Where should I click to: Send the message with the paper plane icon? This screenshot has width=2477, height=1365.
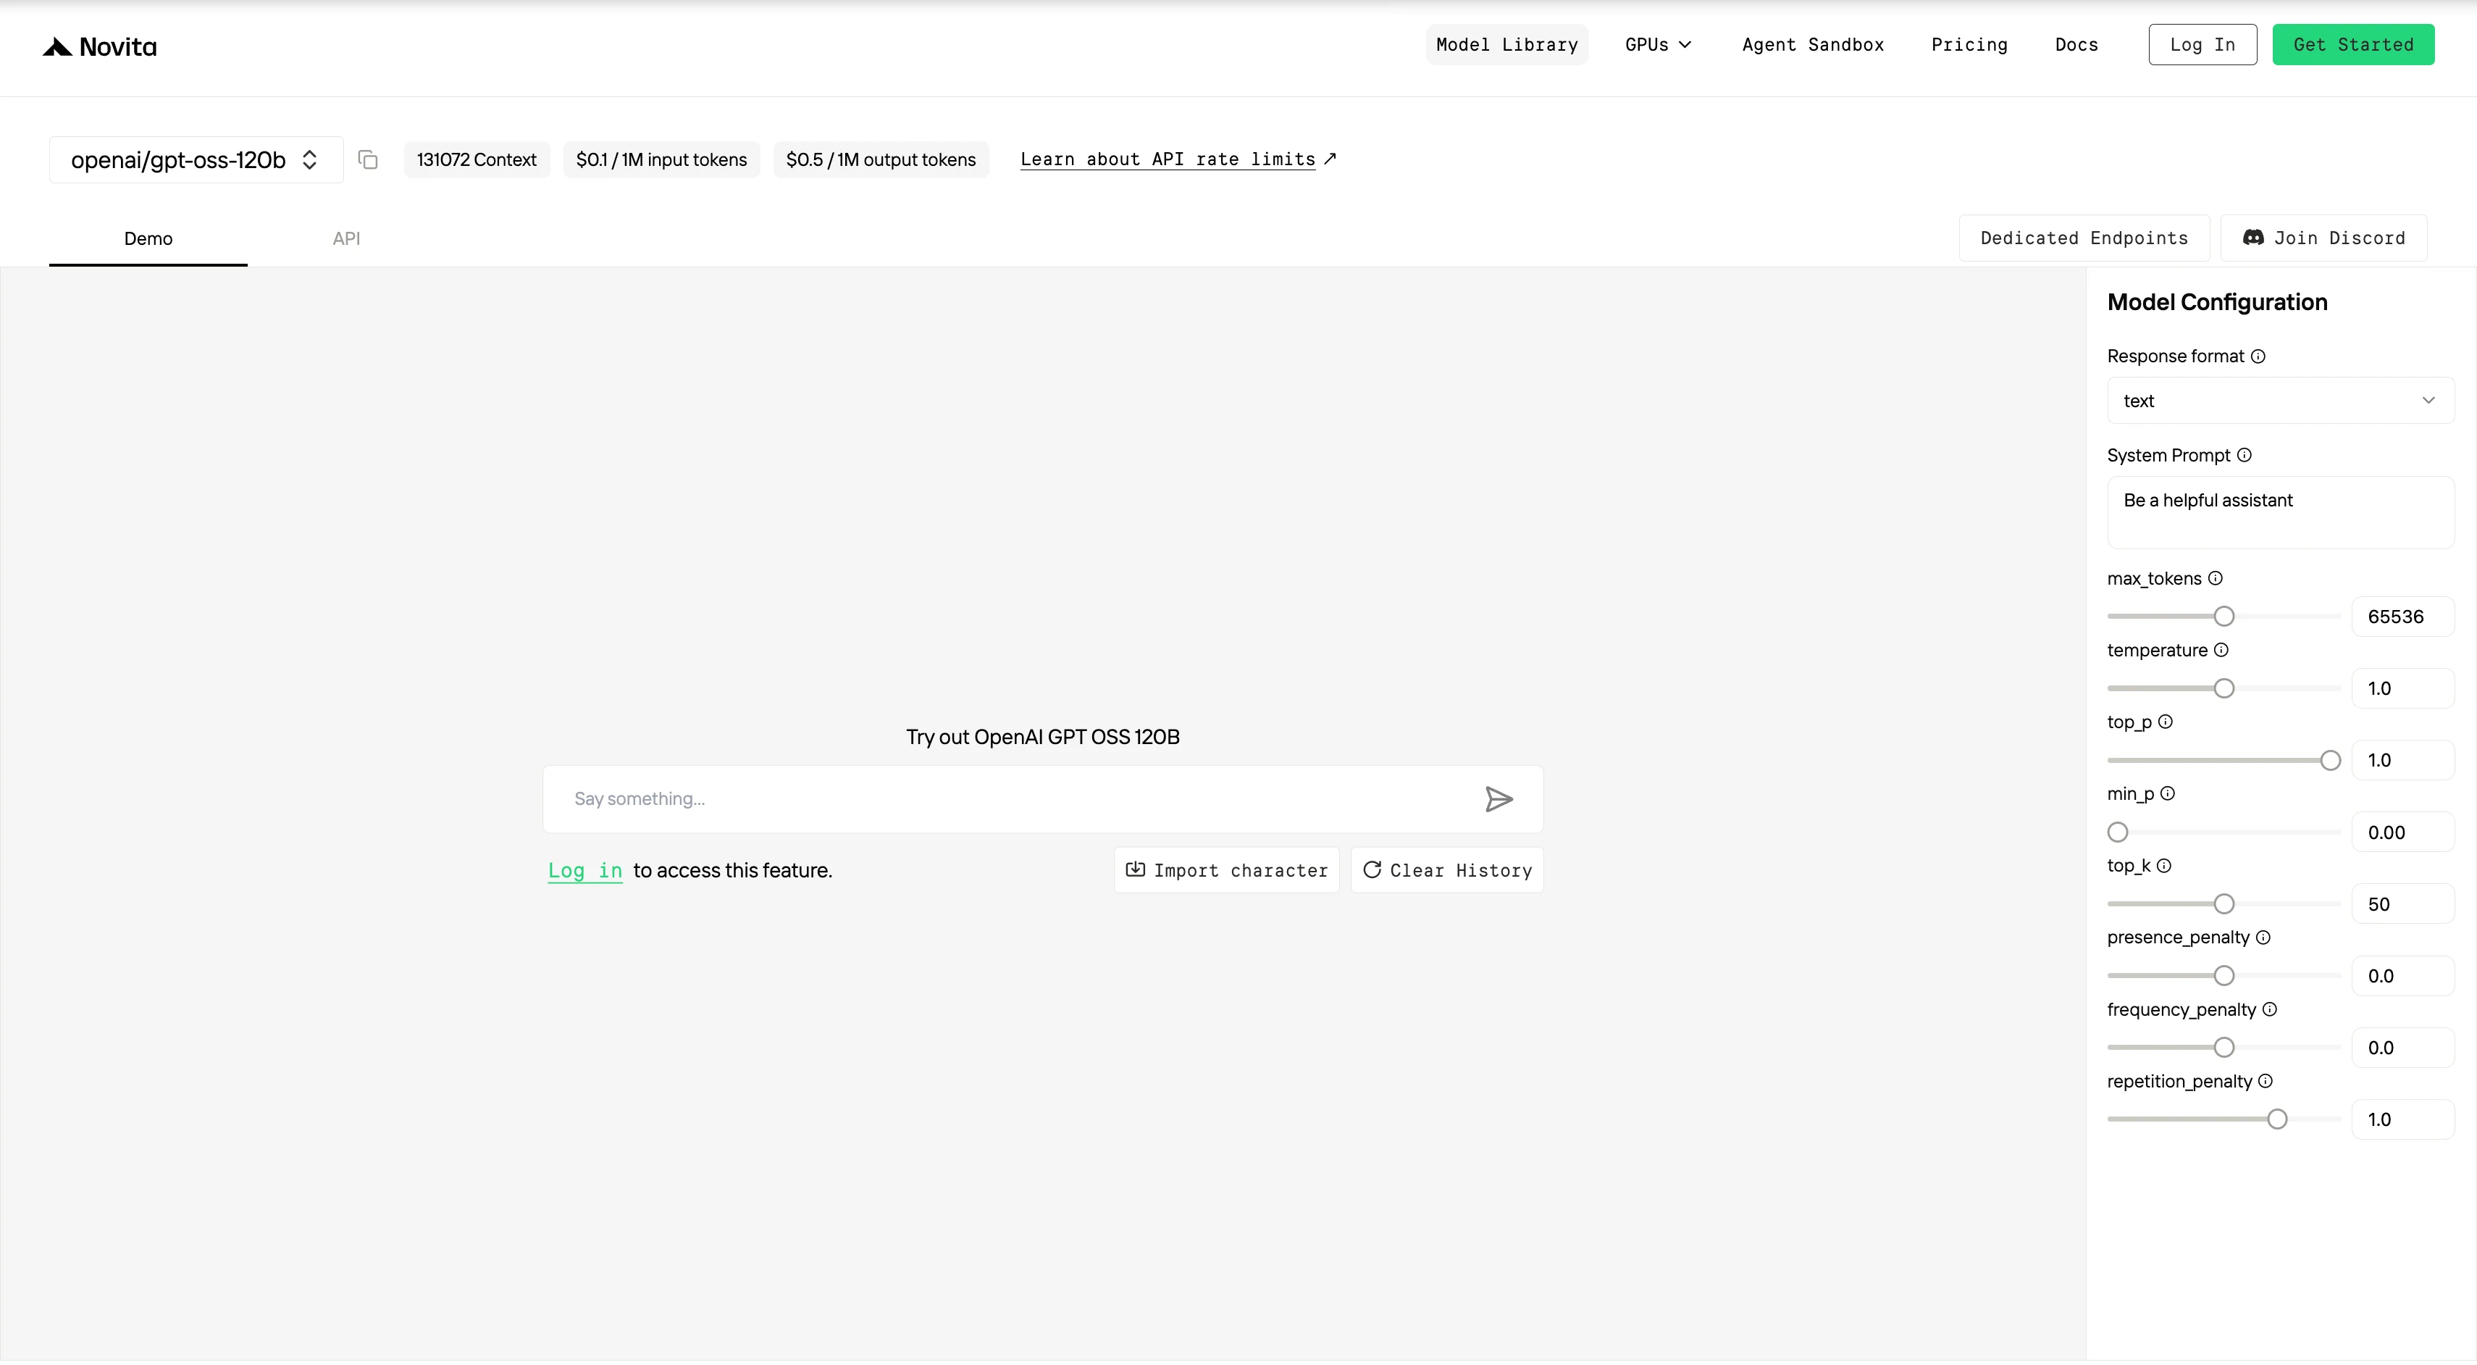[1498, 799]
